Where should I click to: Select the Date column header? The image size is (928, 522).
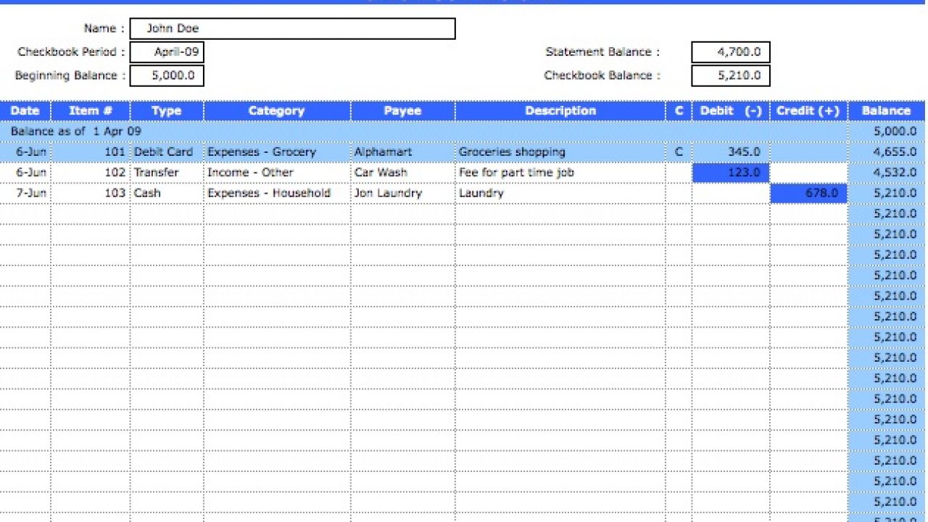(25, 110)
